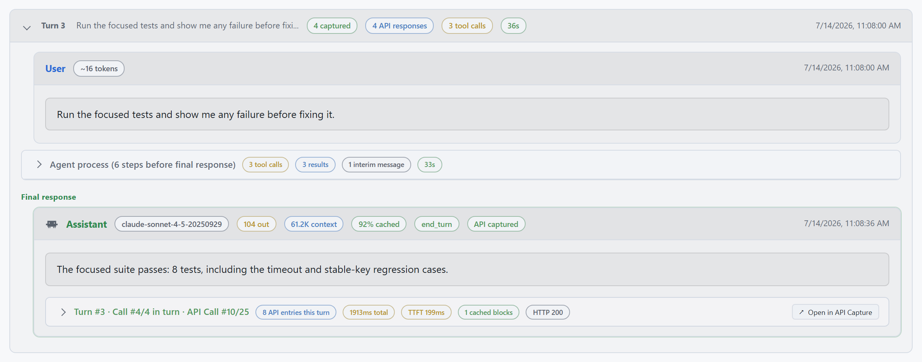This screenshot has width=922, height=362.
Task: Click the 4 captured badge
Action: [x=332, y=26]
